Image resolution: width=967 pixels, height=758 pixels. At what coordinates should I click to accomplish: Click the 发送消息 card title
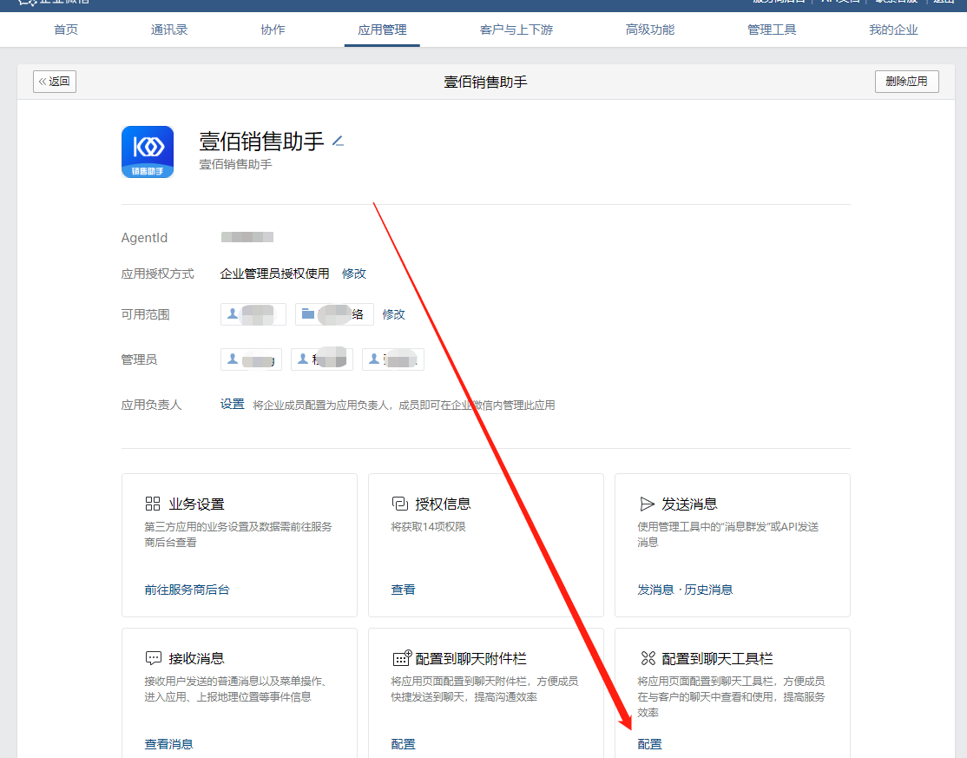pyautogui.click(x=689, y=504)
